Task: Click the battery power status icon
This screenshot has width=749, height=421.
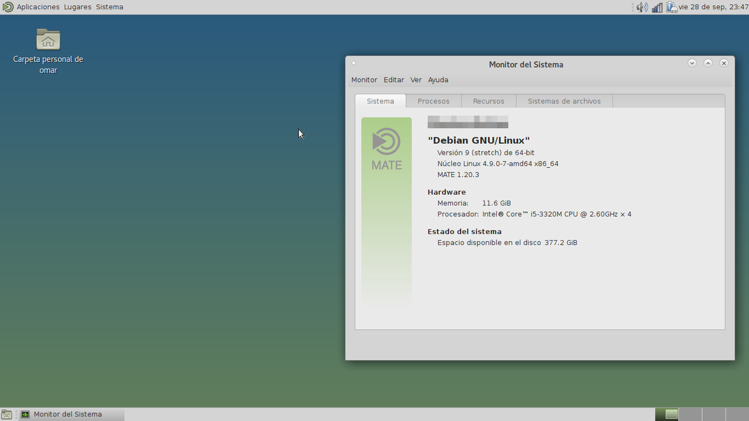Action: click(671, 7)
